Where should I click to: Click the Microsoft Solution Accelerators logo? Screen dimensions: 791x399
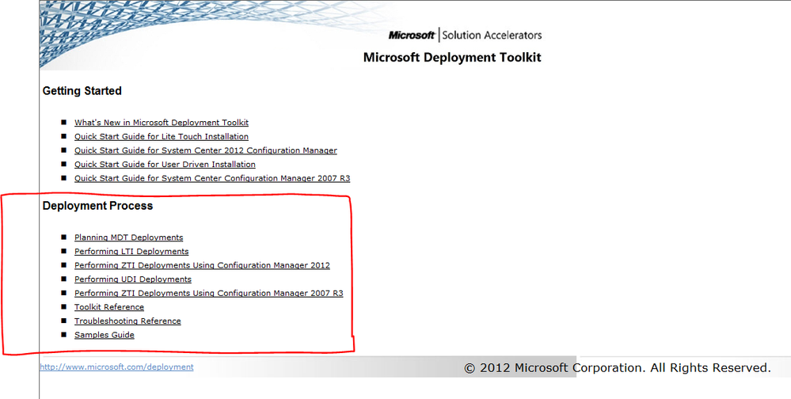[465, 36]
